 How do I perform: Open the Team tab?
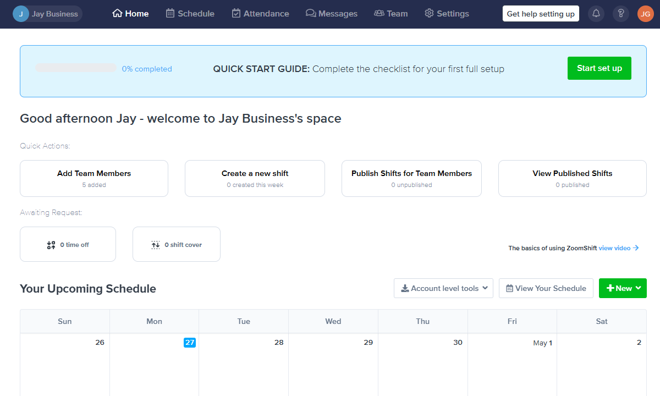click(391, 14)
